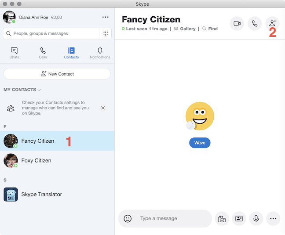
Task: Click the red macOS close button
Action: tap(5, 4)
